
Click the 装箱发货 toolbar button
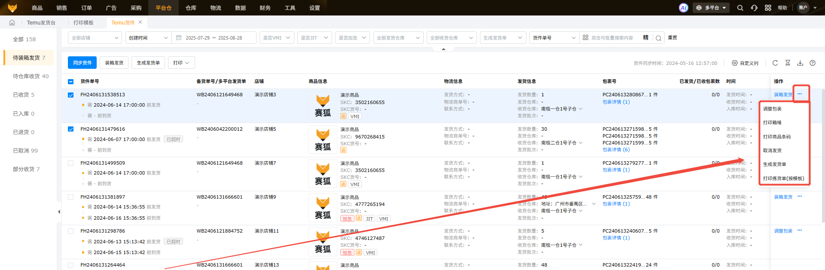click(x=114, y=63)
